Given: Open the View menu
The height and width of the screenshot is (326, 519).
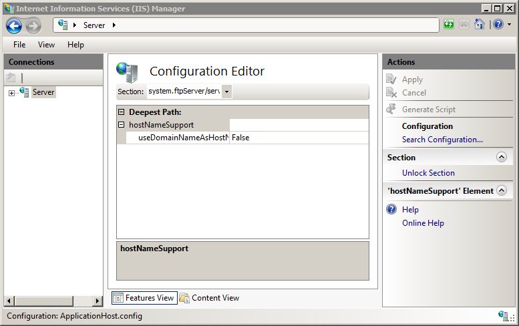Looking at the screenshot, I should 46,45.
